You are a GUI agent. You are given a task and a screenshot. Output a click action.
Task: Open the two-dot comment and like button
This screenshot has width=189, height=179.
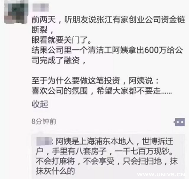coord(180,122)
